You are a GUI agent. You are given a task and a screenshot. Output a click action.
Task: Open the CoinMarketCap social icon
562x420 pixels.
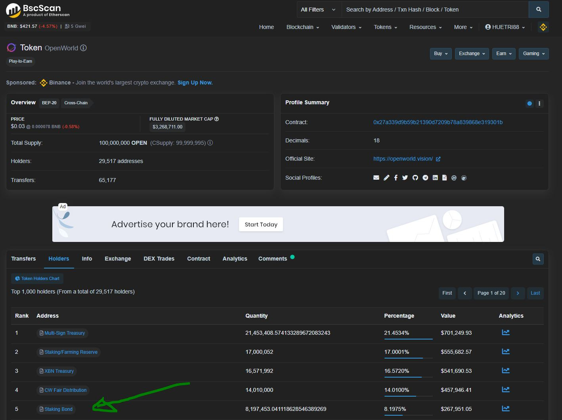[454, 178]
